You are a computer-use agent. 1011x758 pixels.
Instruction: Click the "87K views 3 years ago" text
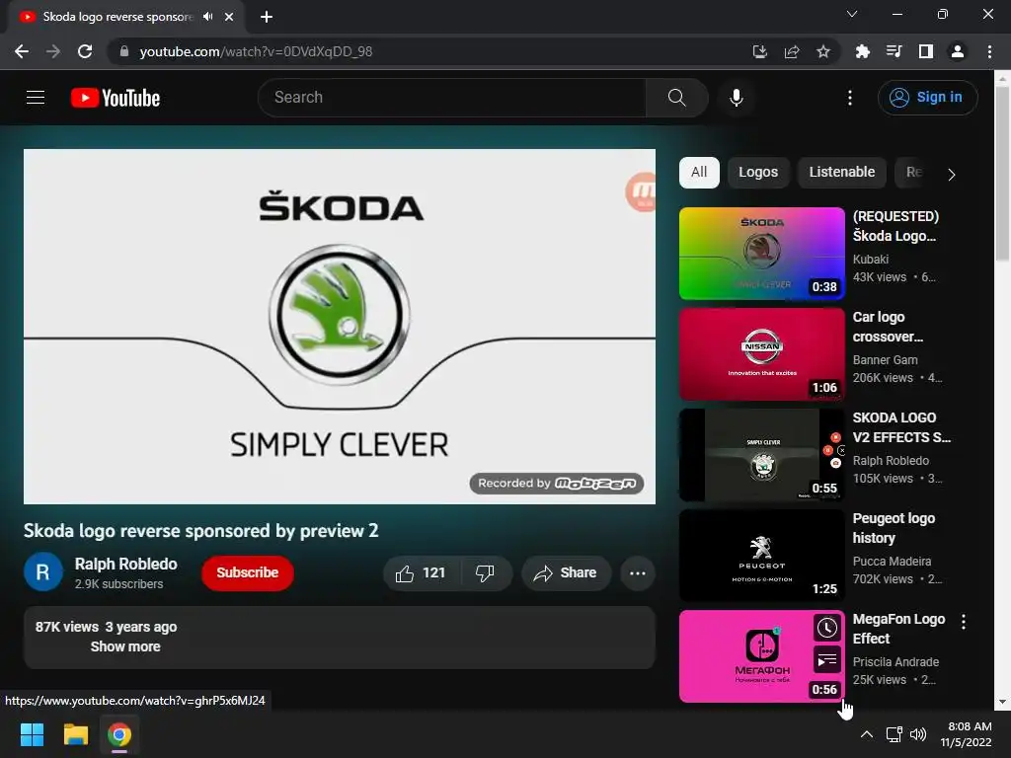pyautogui.click(x=107, y=627)
